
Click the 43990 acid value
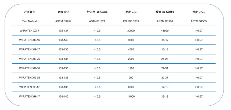click(x=165, y=31)
